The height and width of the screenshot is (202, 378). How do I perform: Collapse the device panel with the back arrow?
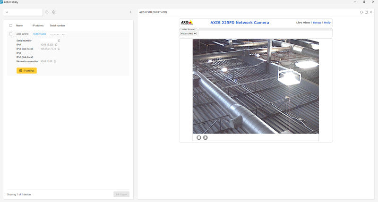click(131, 12)
